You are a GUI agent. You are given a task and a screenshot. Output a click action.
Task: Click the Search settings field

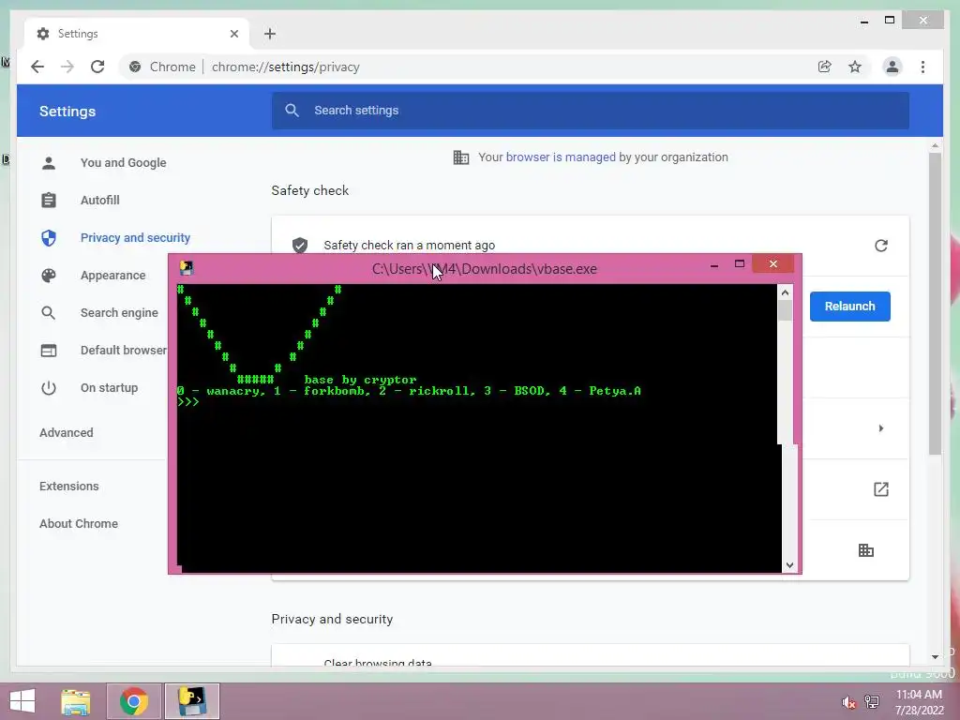tap(591, 111)
